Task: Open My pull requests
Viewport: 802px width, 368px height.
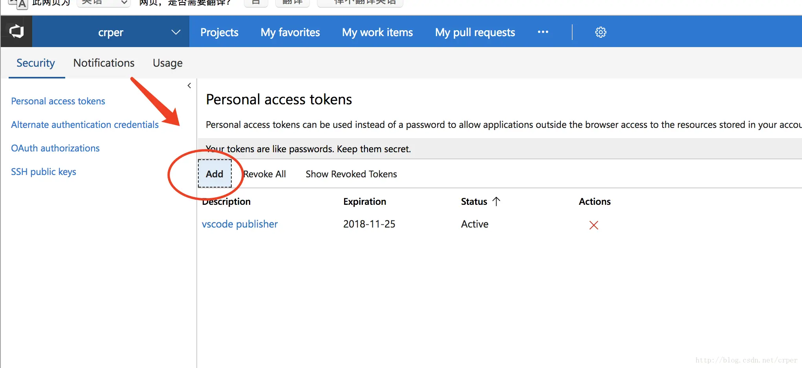Action: coord(475,32)
